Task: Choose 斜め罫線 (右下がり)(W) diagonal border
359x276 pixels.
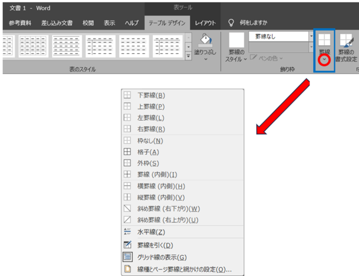Action: (168, 208)
